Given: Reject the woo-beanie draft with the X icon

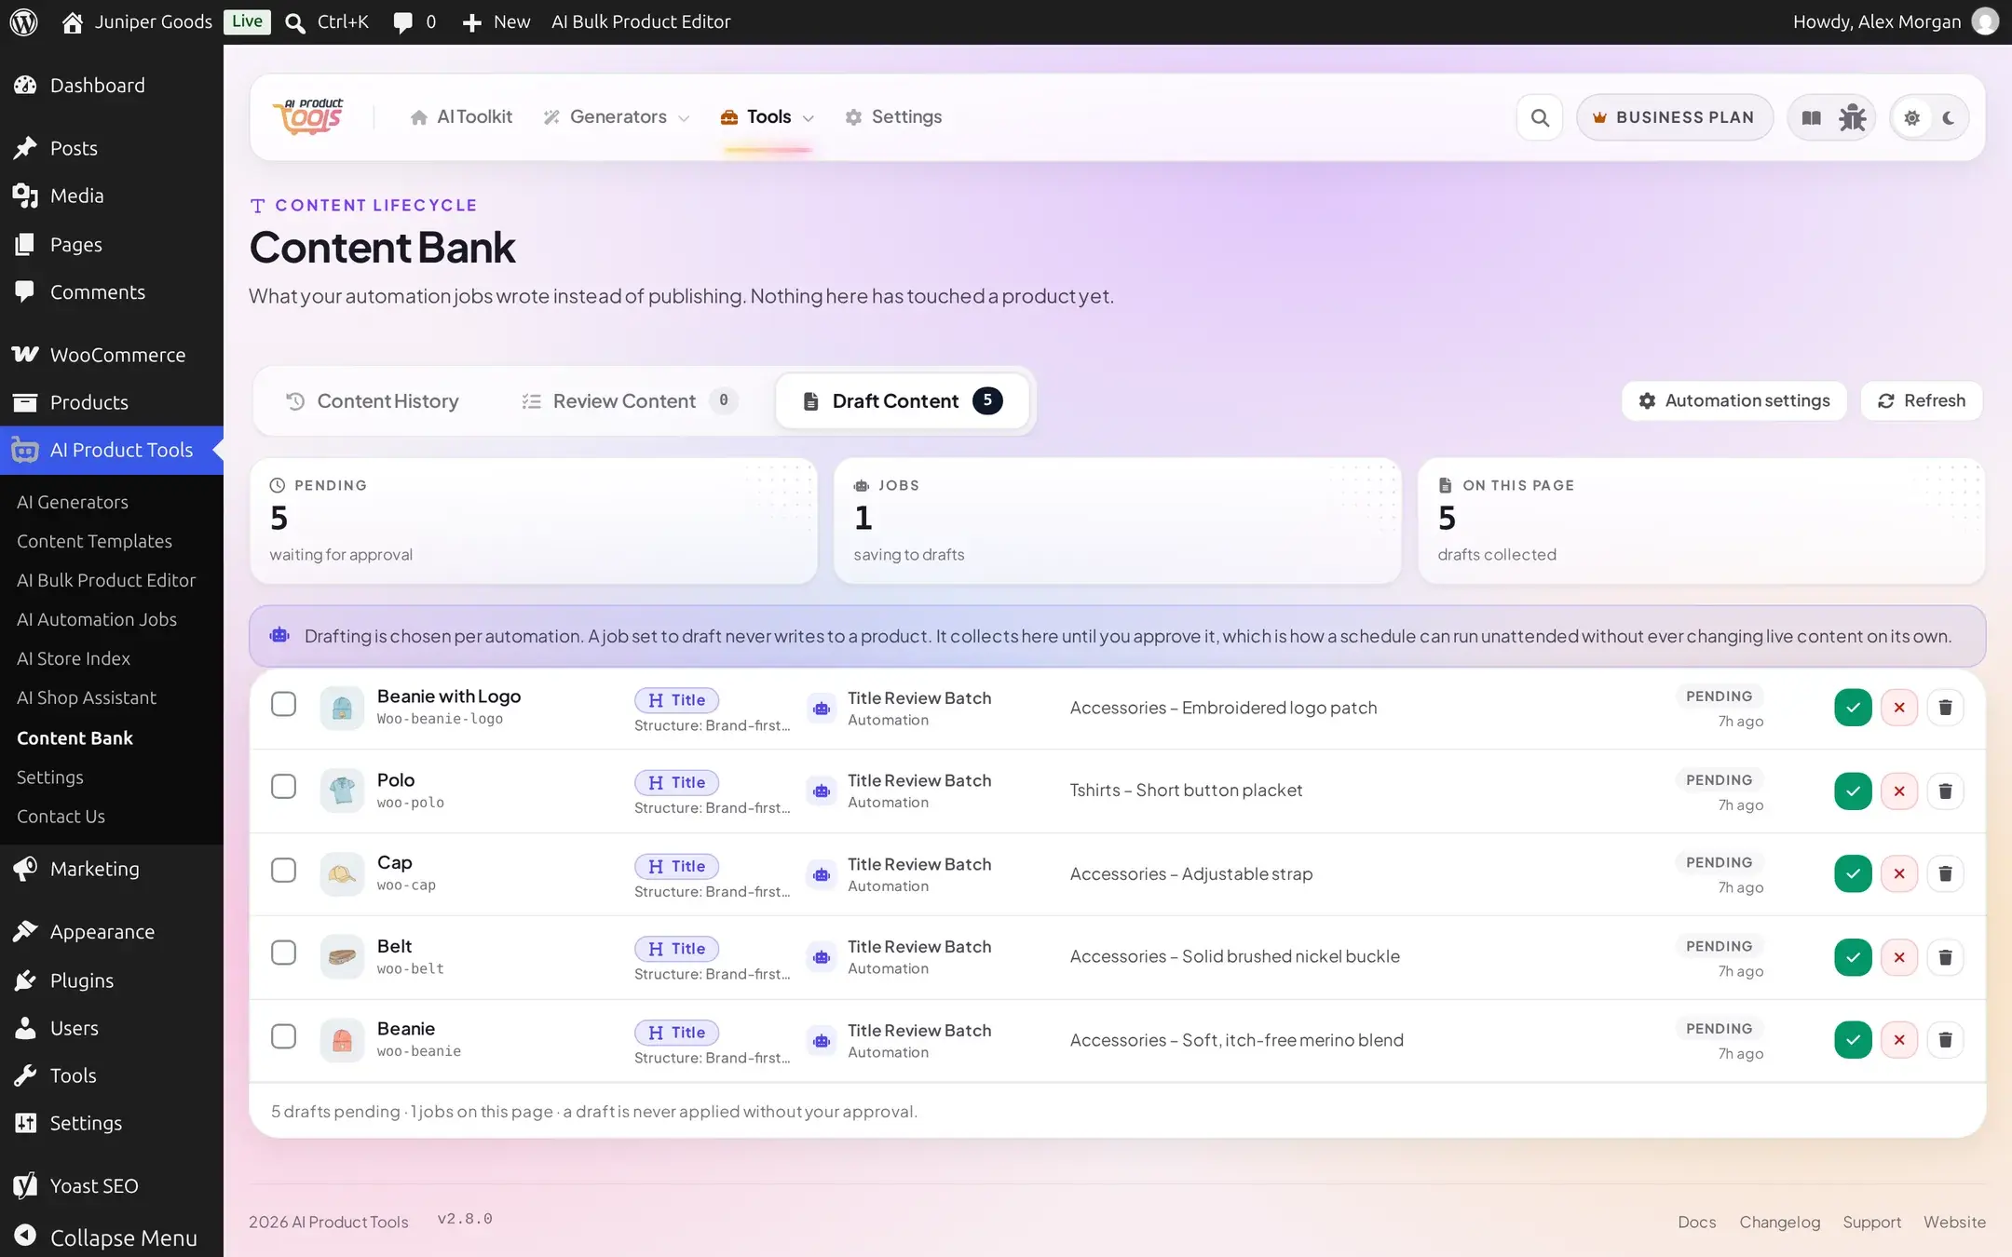Looking at the screenshot, I should tap(1898, 1040).
